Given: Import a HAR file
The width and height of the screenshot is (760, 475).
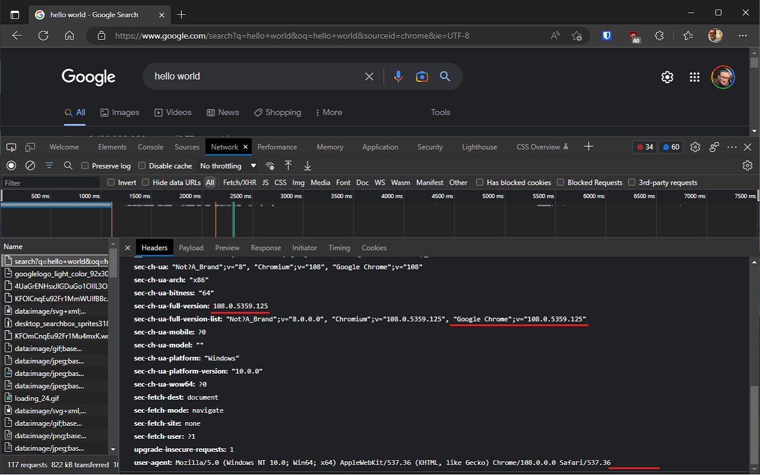Looking at the screenshot, I should [288, 166].
